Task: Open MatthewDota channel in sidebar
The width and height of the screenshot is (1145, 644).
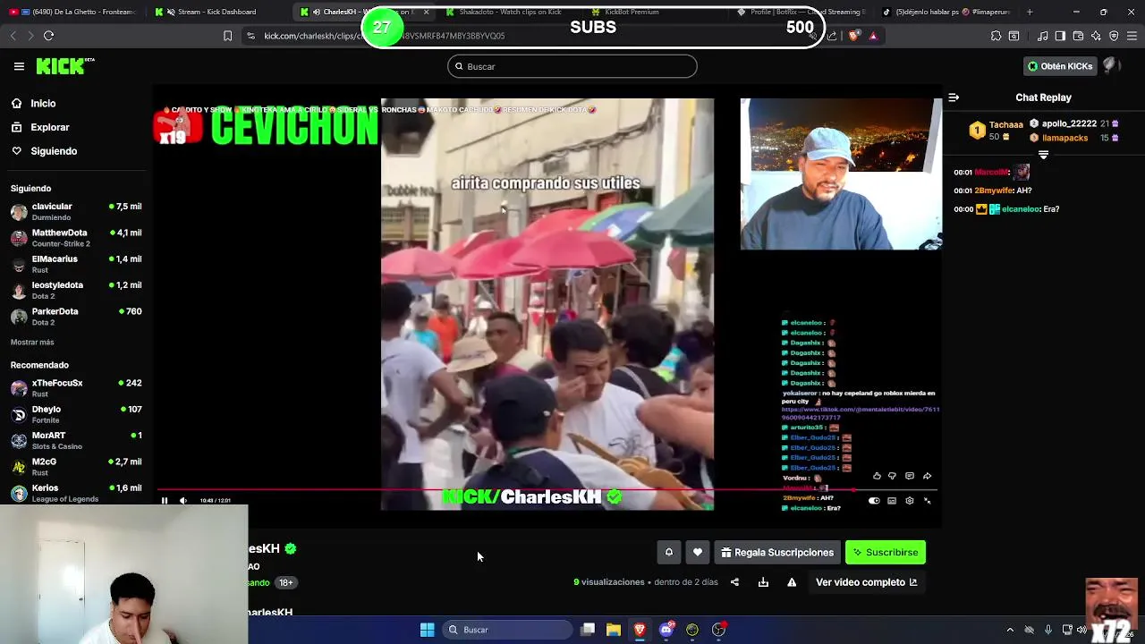Action: pyautogui.click(x=76, y=238)
